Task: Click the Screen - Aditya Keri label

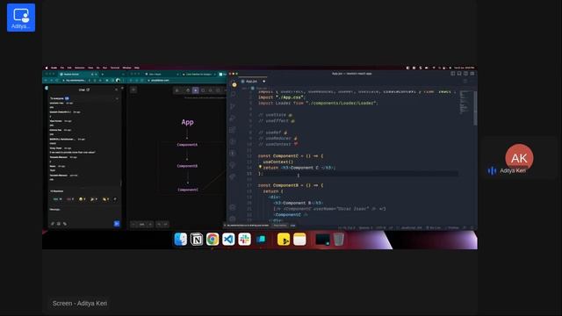Action: [80, 303]
